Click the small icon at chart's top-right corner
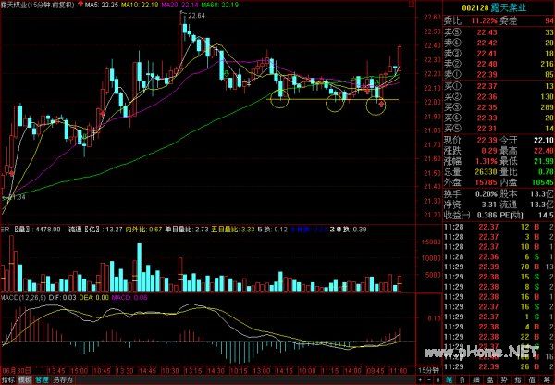 411,4
